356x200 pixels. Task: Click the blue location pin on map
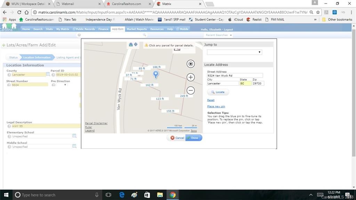click(156, 74)
